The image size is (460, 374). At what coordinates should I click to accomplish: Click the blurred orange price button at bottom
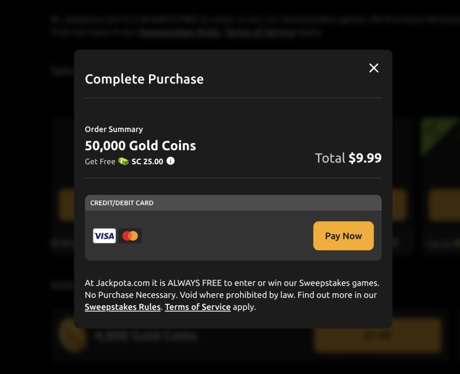377,335
